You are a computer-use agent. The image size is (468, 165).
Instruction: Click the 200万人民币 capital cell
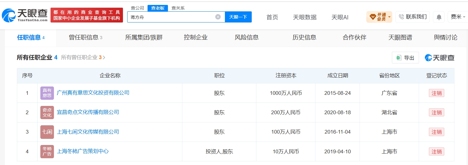pyautogui.click(x=286, y=112)
